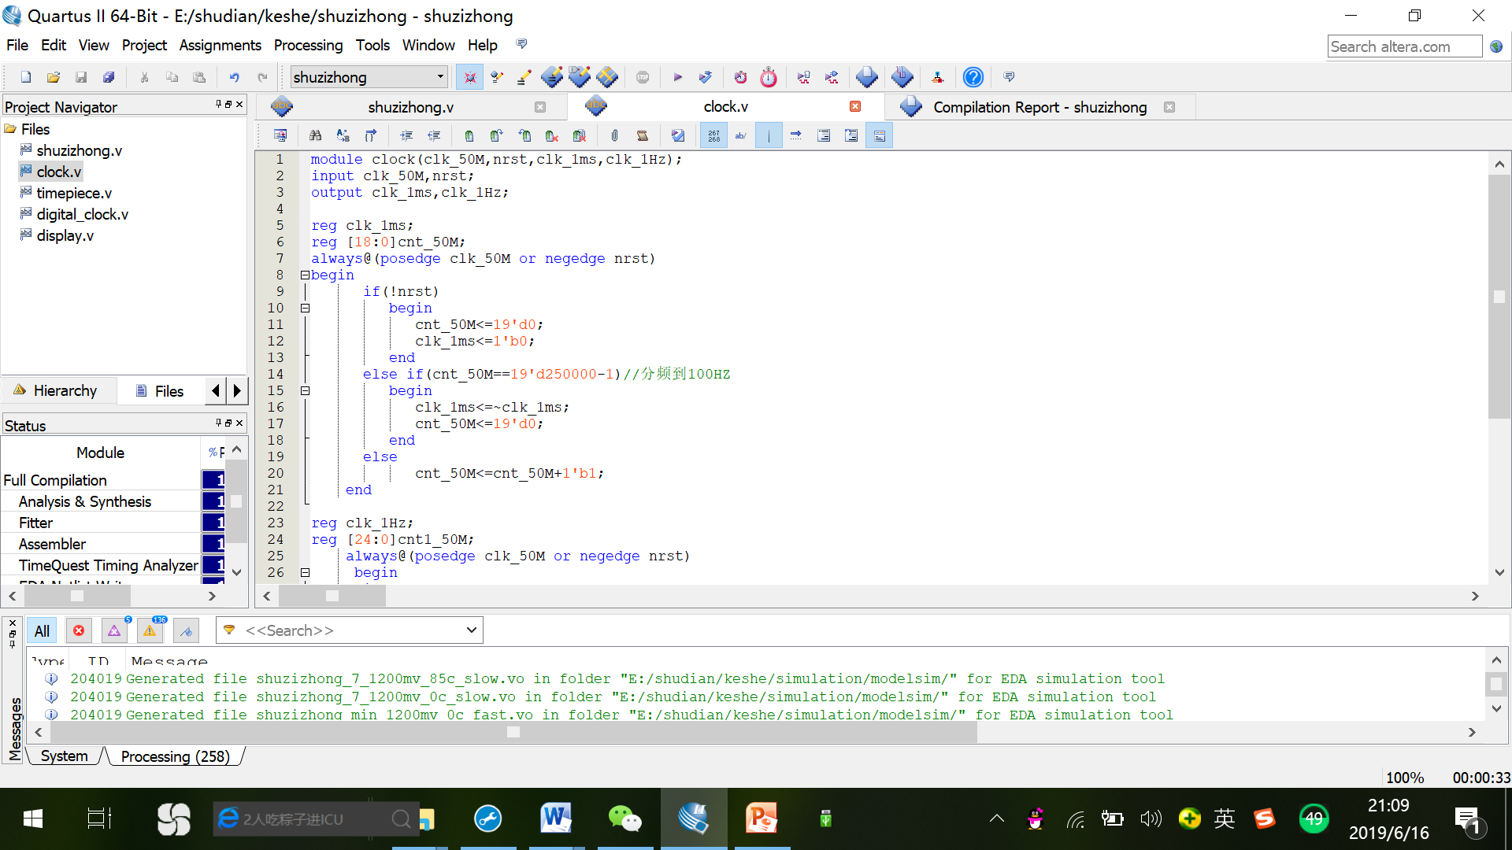1512x850 pixels.
Task: Open the TimeQuest Timing Analyzer stopwatch icon
Action: pyautogui.click(x=769, y=77)
